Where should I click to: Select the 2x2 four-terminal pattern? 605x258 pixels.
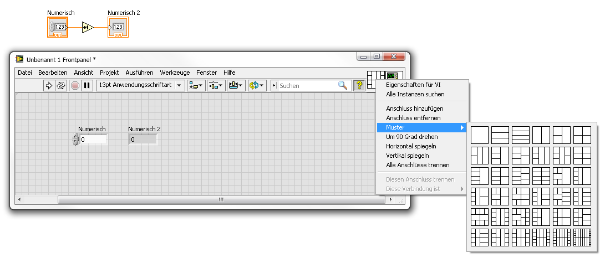pos(582,135)
